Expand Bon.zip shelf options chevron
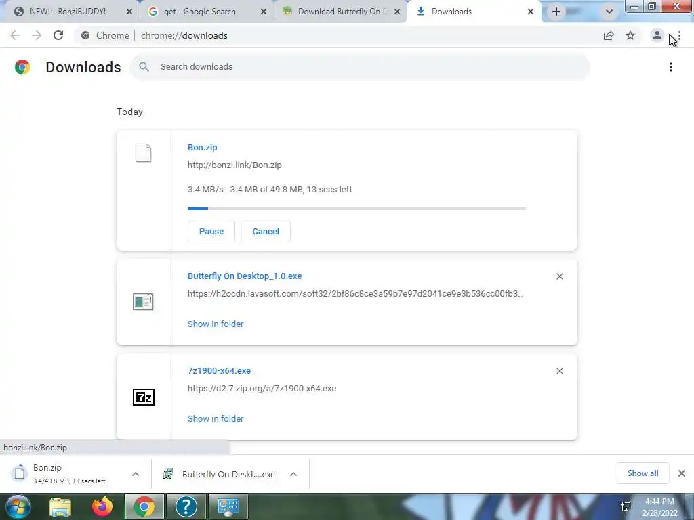The height and width of the screenshot is (520, 694). click(x=136, y=474)
